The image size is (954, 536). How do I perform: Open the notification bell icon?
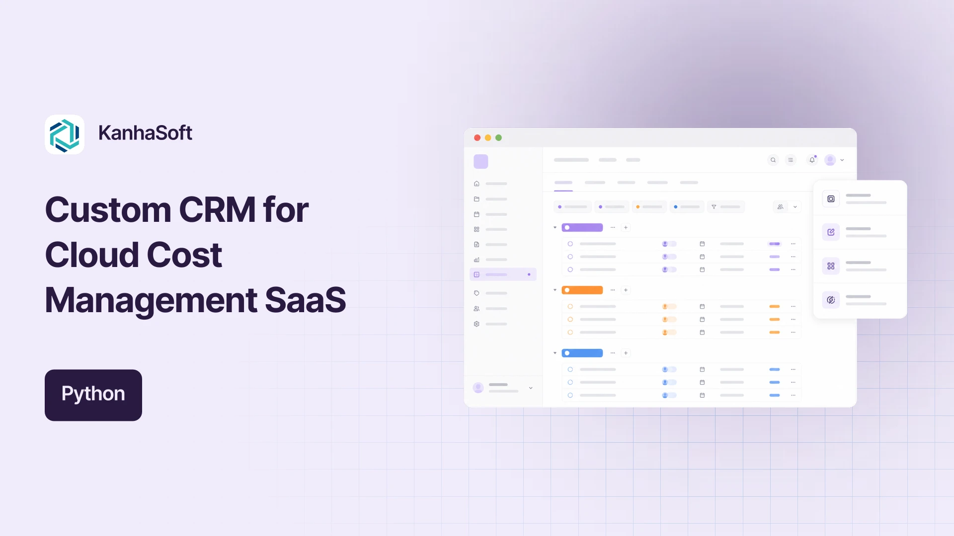[x=812, y=160]
